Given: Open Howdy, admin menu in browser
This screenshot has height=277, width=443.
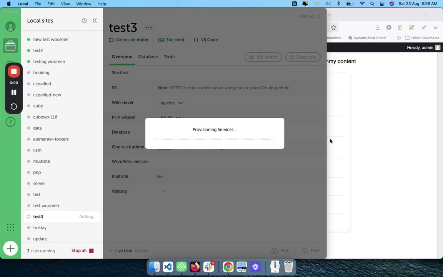Looking at the screenshot, I should (423, 47).
